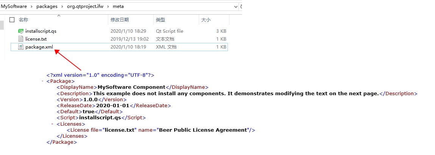Viewport: 435px width, 155px height.
Task: Expand the chevron after packages in the path
Action: coord(62,6)
